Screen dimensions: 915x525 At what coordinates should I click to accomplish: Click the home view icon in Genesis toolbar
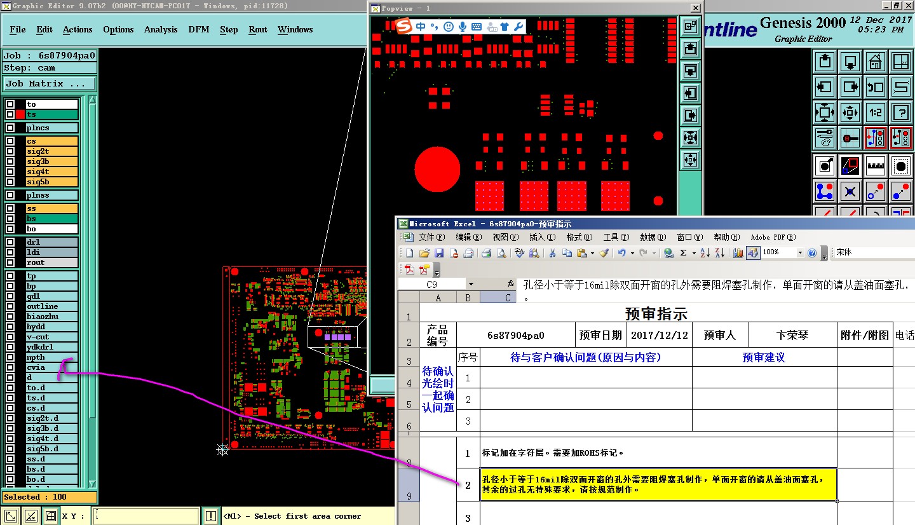[x=875, y=62]
